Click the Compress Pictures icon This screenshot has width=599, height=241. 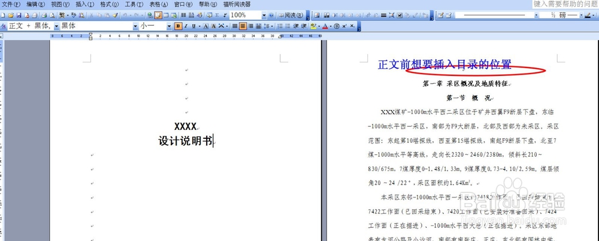coord(392,16)
